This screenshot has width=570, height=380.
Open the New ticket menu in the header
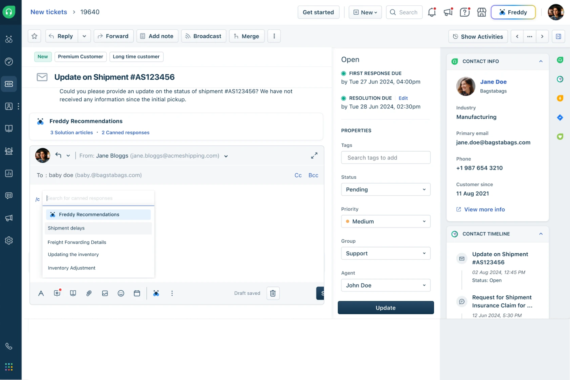click(x=365, y=12)
